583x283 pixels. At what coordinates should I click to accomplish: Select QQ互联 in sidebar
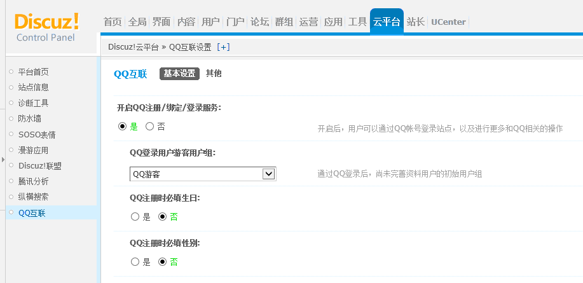tap(32, 213)
